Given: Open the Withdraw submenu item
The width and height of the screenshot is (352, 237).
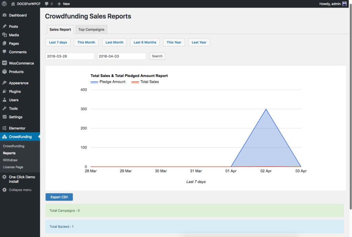Looking at the screenshot, I should pyautogui.click(x=10, y=160).
